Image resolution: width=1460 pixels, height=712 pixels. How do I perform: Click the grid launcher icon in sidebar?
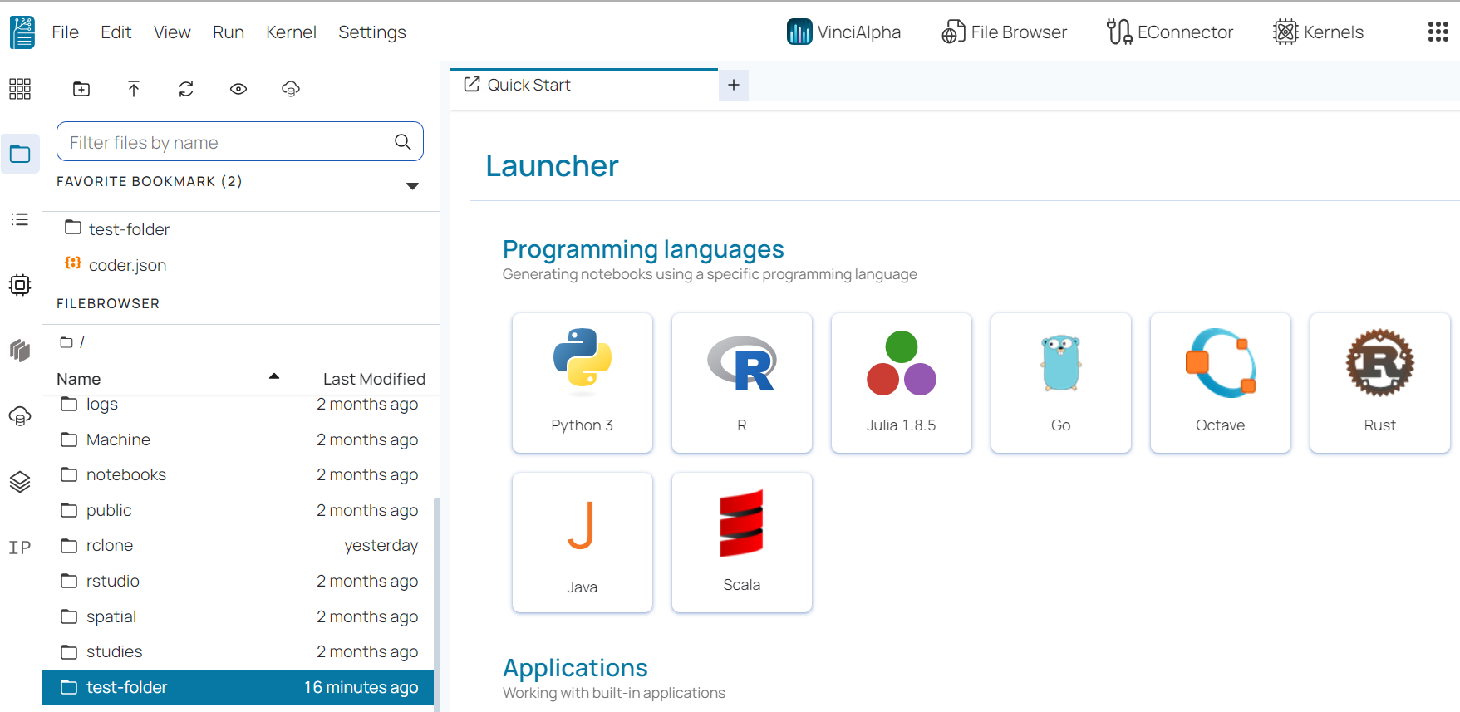coord(20,89)
